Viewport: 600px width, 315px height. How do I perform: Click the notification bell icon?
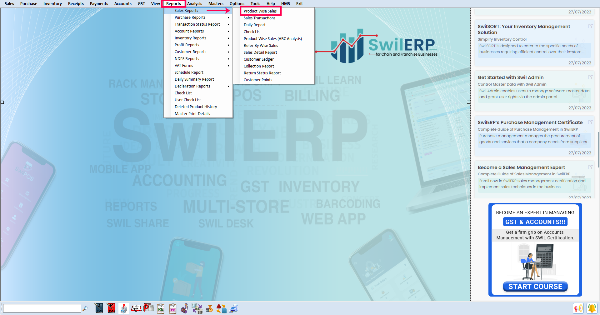click(592, 308)
